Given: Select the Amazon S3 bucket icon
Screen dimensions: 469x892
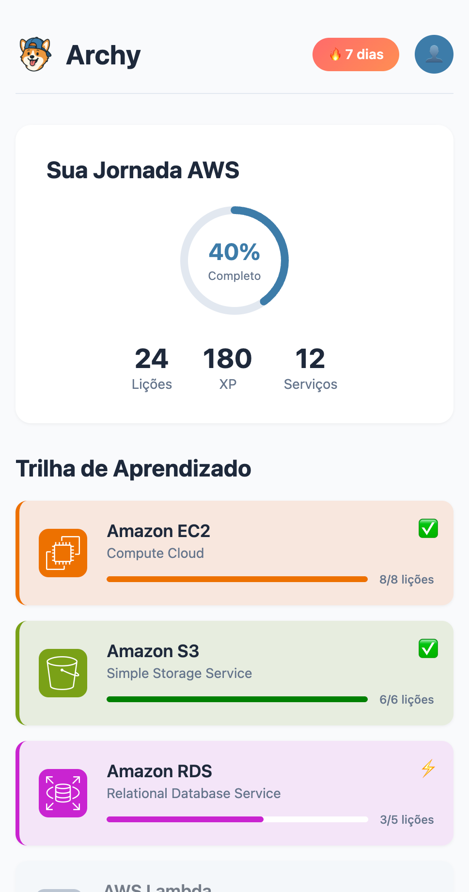Looking at the screenshot, I should [x=63, y=673].
